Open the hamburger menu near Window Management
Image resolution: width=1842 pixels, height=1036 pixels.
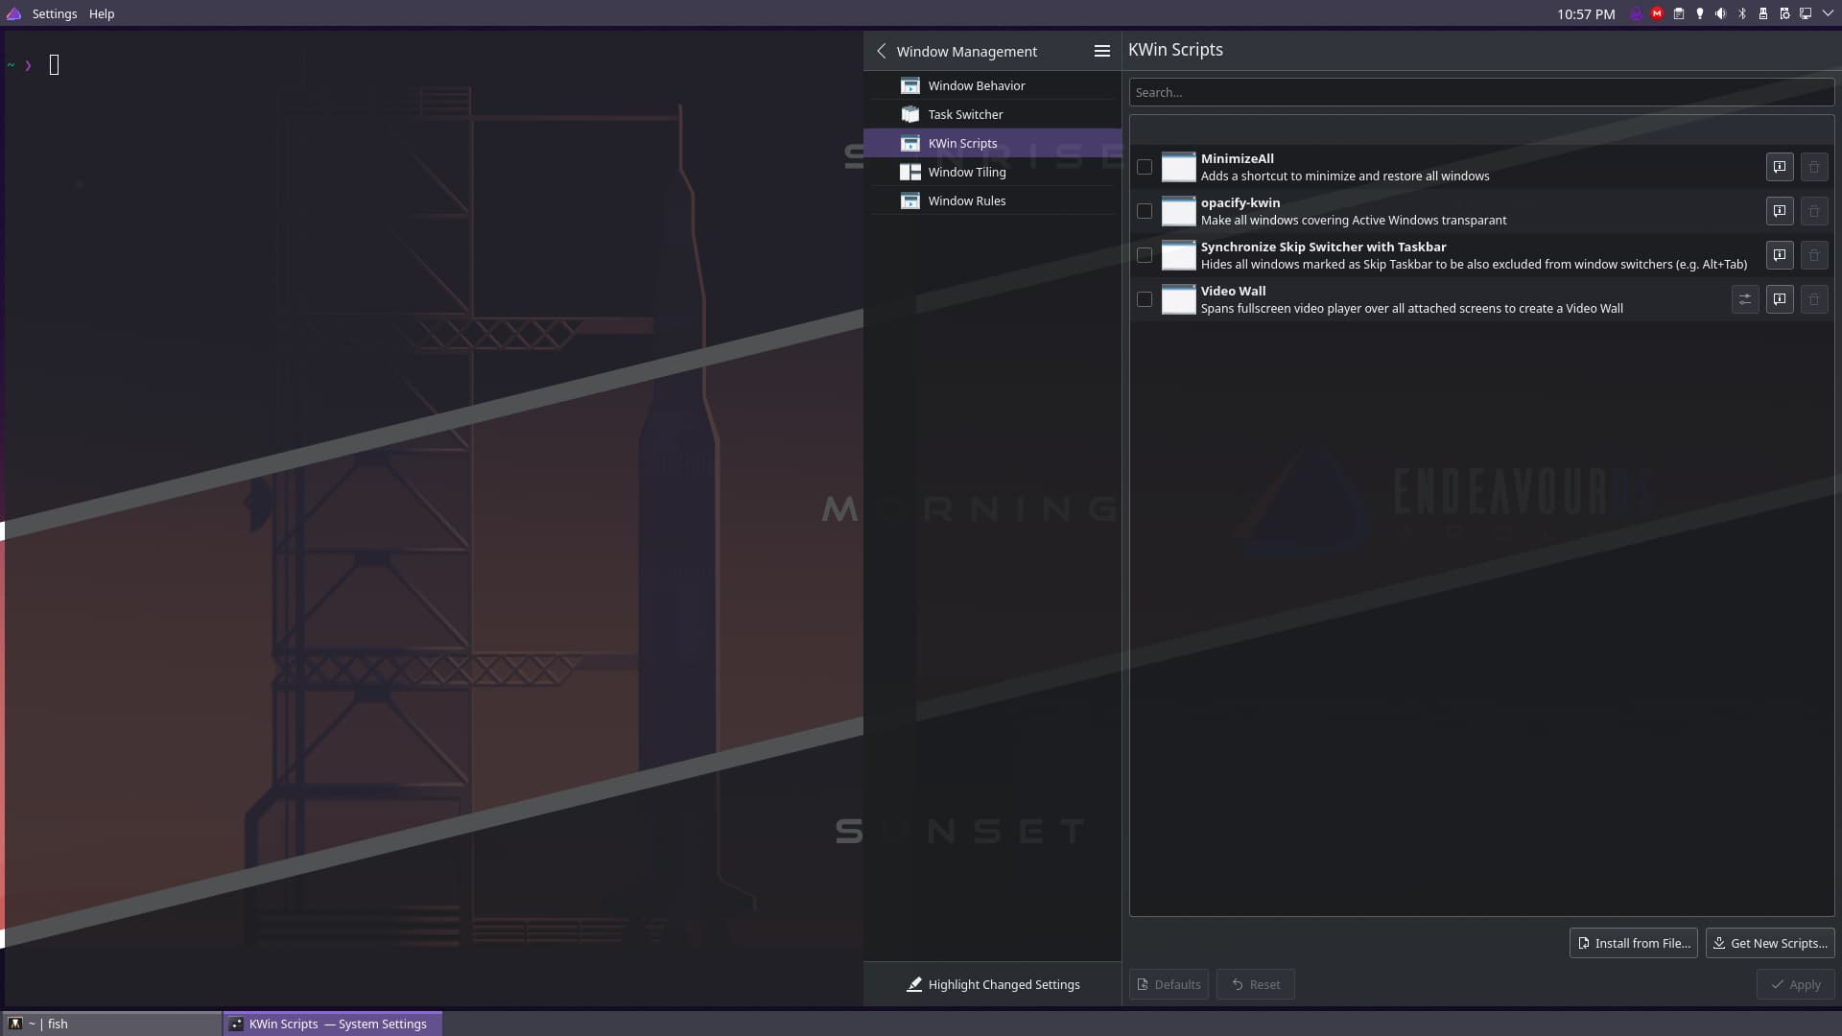pyautogui.click(x=1101, y=51)
